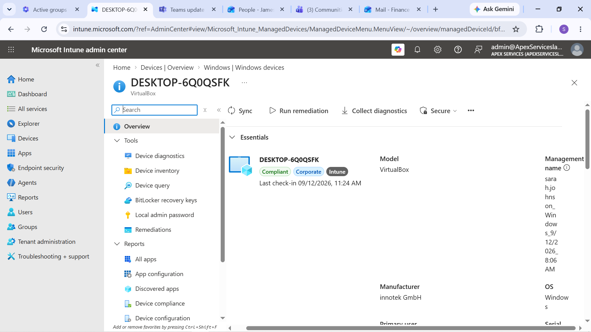Open Chrome profile avatar S
The height and width of the screenshot is (332, 591).
pyautogui.click(x=564, y=29)
